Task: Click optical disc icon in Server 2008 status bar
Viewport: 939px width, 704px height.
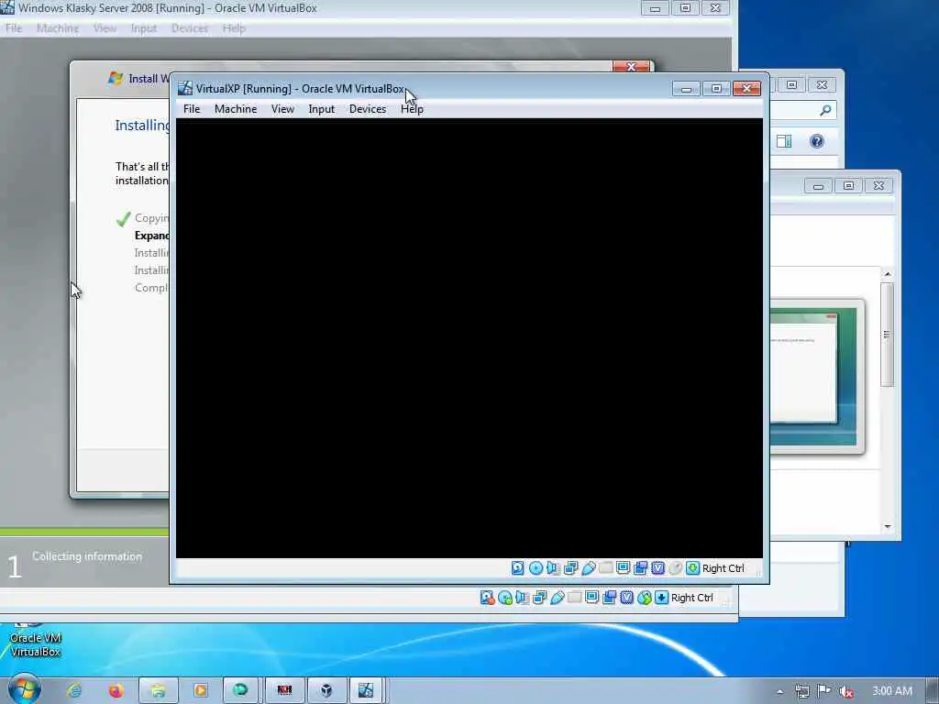Action: tap(505, 598)
